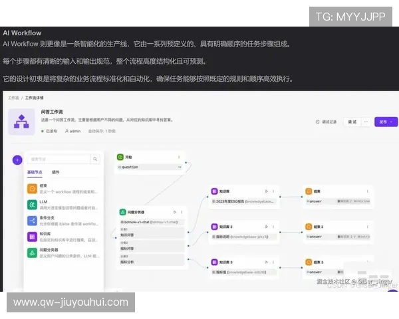Screen dimensions: 399x319
Task: Click the output port of 开始 node
Action: [186, 162]
